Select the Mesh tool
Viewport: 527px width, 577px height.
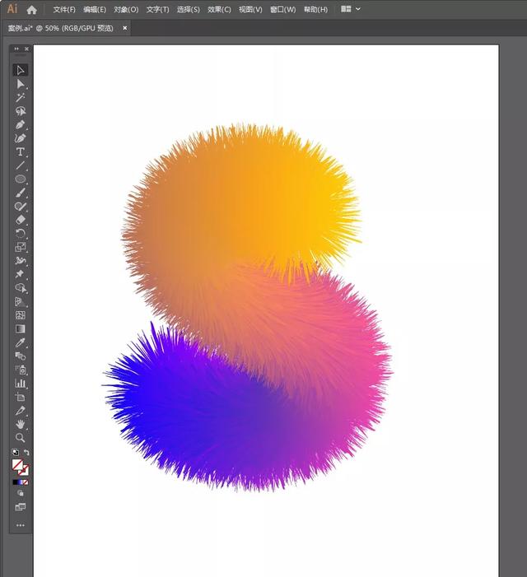pyautogui.click(x=21, y=315)
